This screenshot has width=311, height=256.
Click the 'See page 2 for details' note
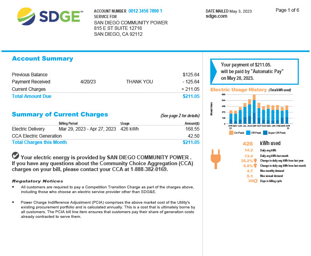180,116
